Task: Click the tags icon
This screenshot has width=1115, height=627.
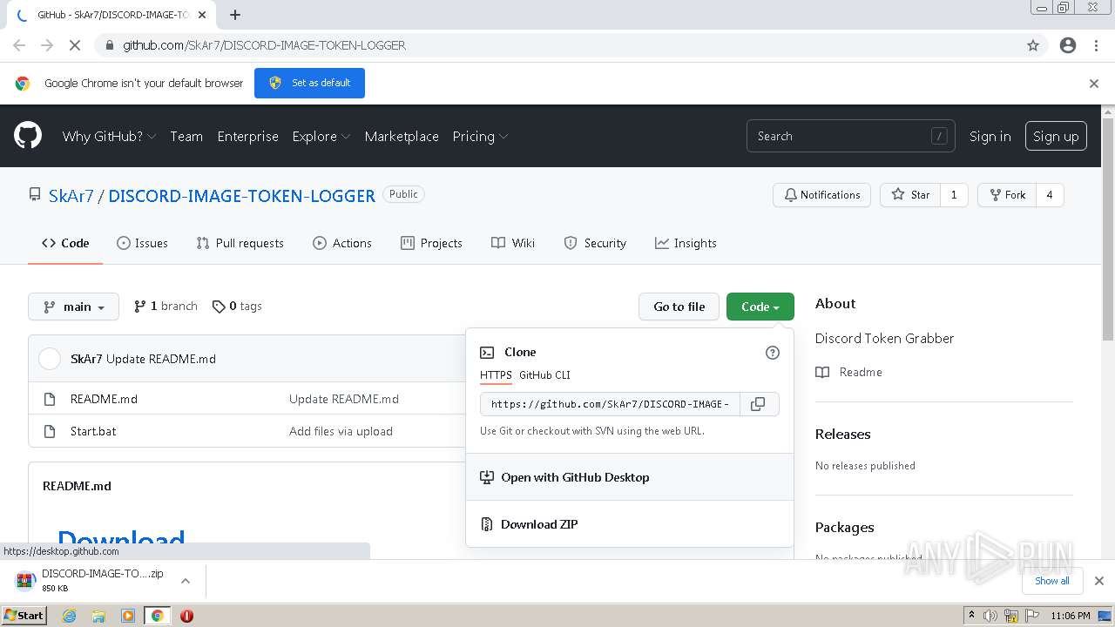Action: coord(219,307)
